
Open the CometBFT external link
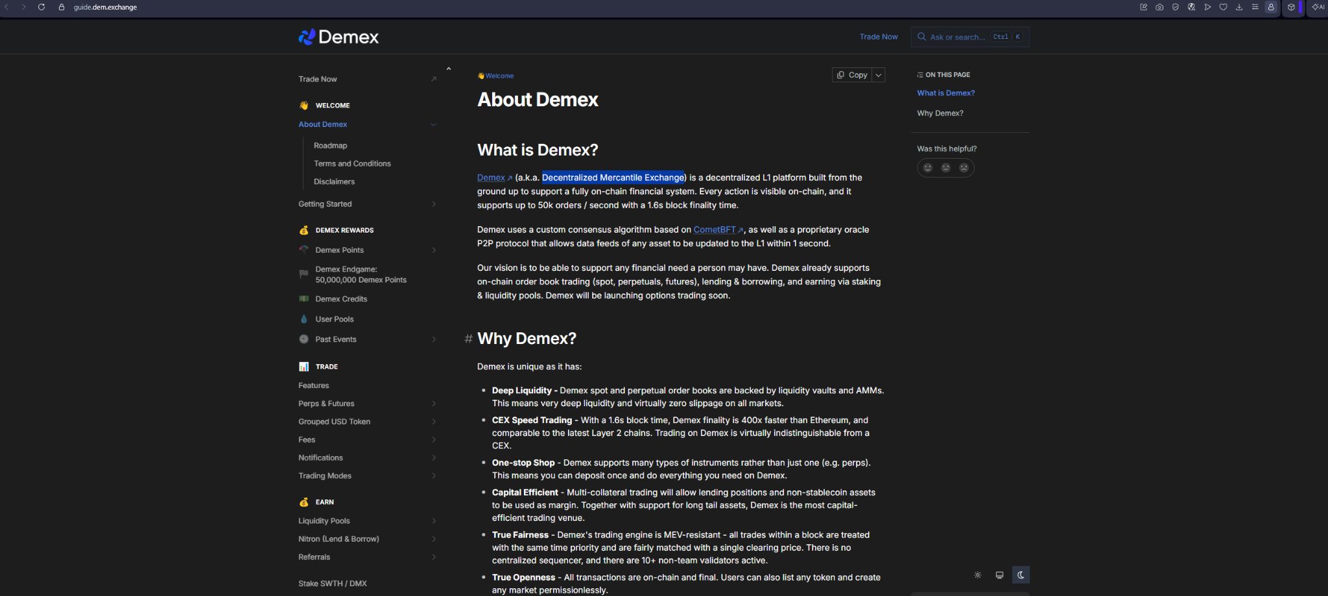[x=718, y=230]
